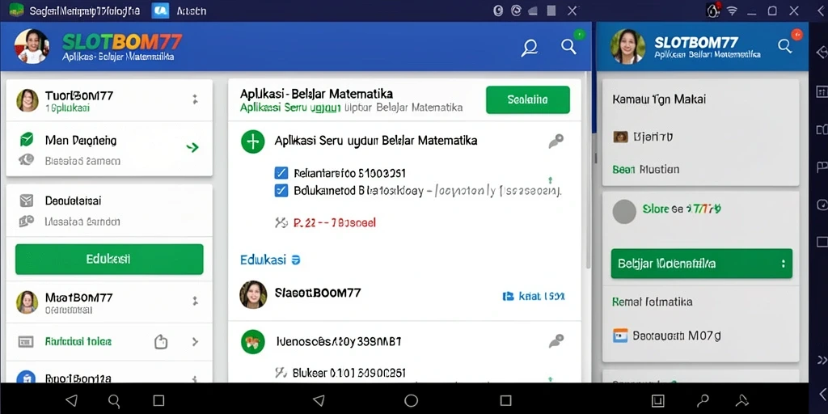Click the green Sealaiina button

point(527,99)
